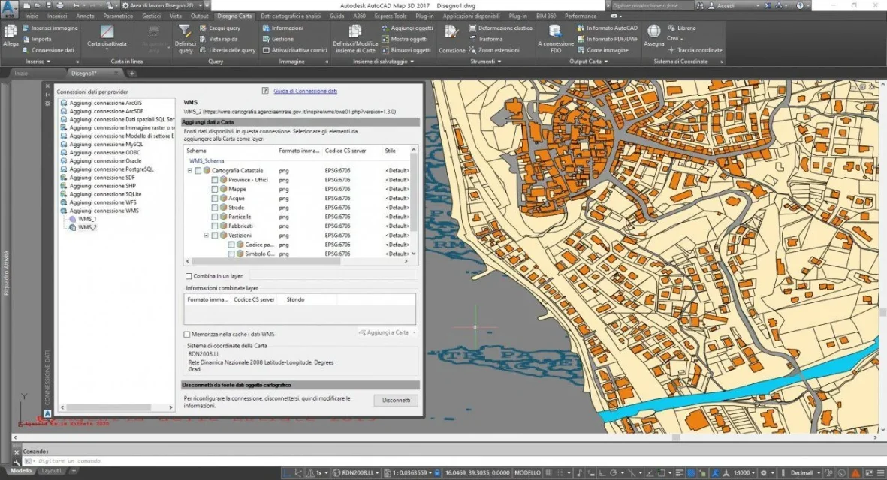The width and height of the screenshot is (887, 480).
Task: Check the Fabbricati layer checkbox
Action: pos(214,226)
